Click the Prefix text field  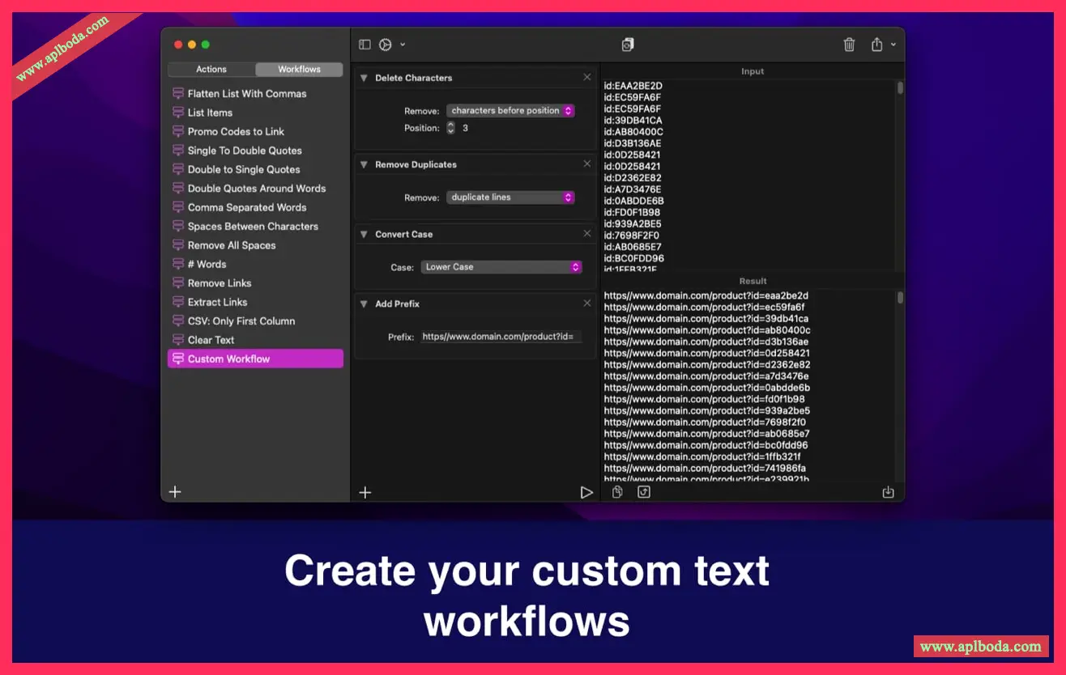click(x=501, y=337)
